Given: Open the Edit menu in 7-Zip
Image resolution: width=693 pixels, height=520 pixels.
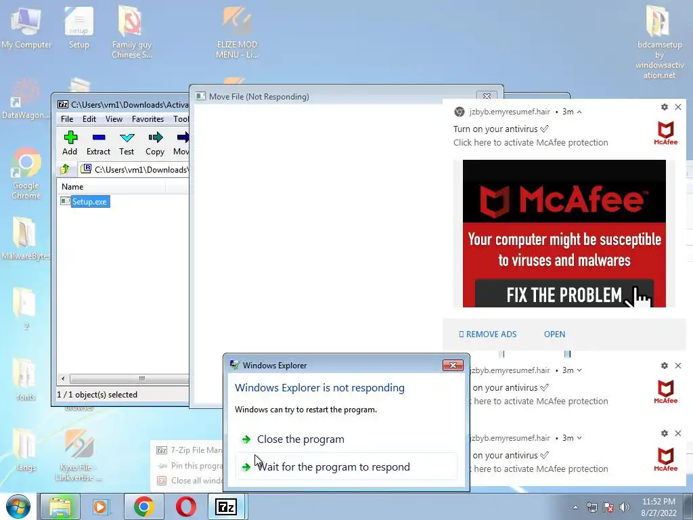Looking at the screenshot, I should [89, 119].
